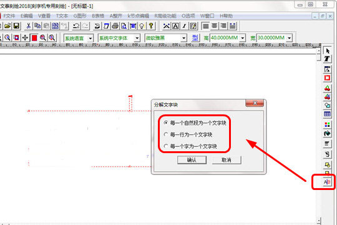
Task: Click the light bulb icon in the toolbar
Action: click(142, 26)
